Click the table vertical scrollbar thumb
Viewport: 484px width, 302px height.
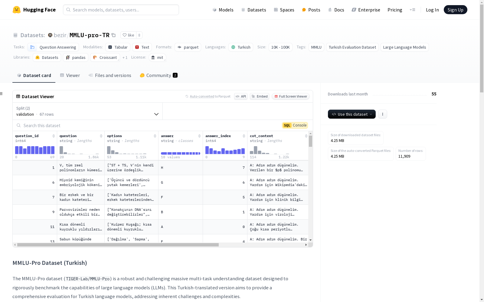click(x=310, y=141)
